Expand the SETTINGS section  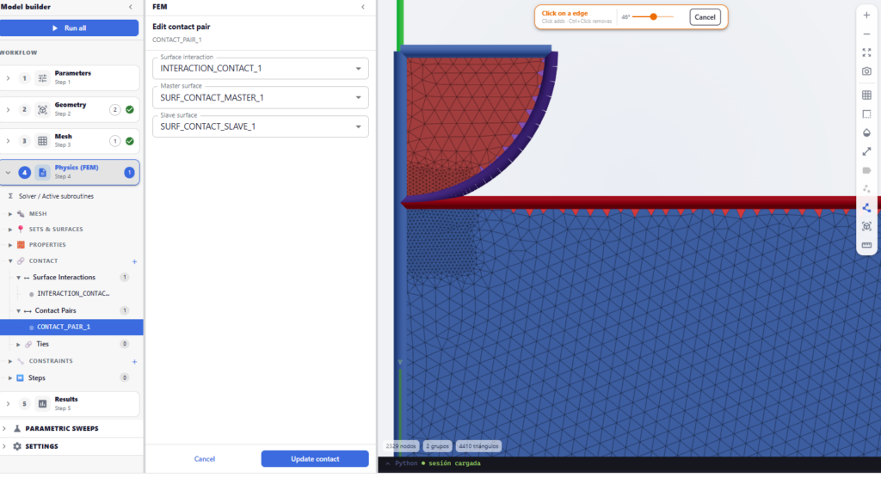click(4, 446)
